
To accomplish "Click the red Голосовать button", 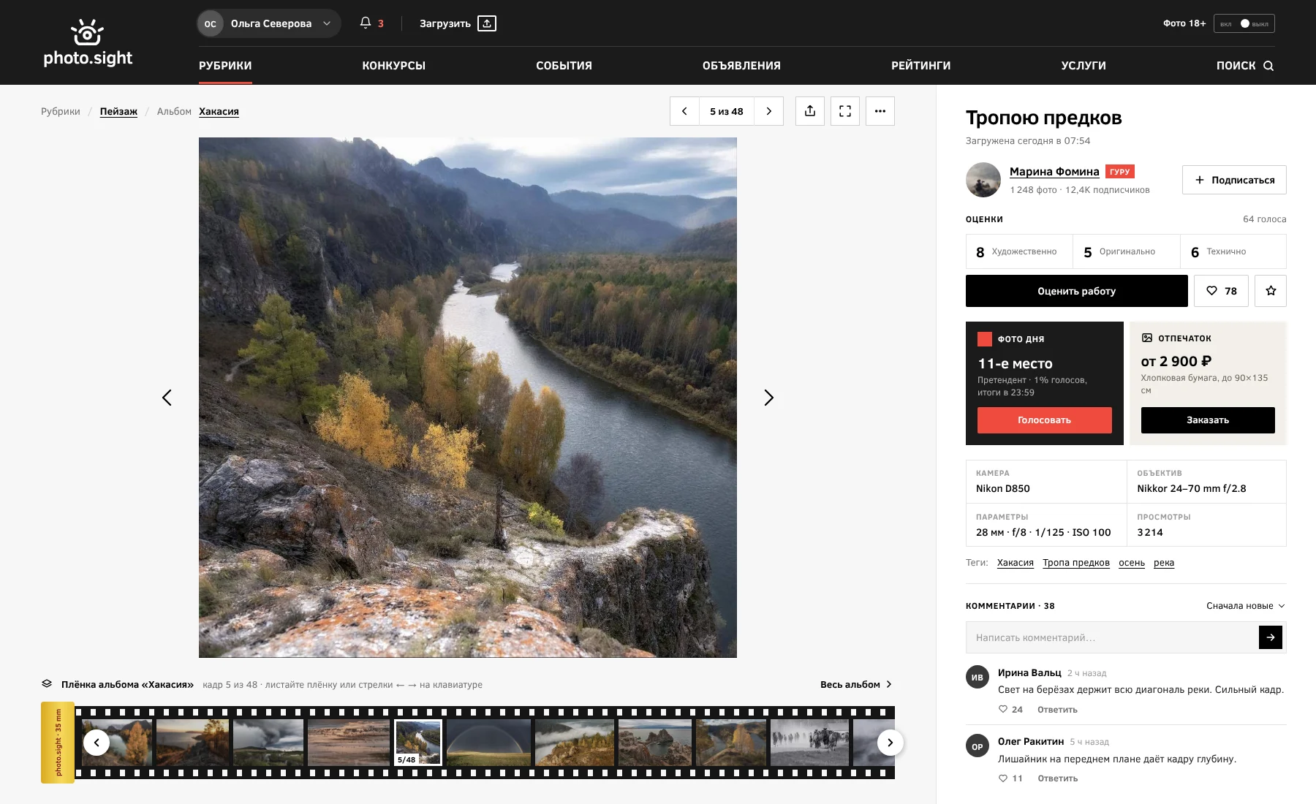I will pyautogui.click(x=1044, y=420).
